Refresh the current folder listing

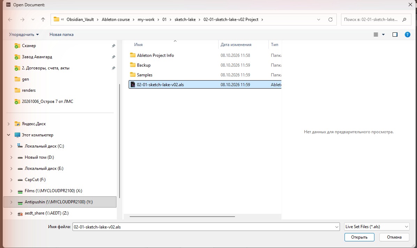click(331, 20)
